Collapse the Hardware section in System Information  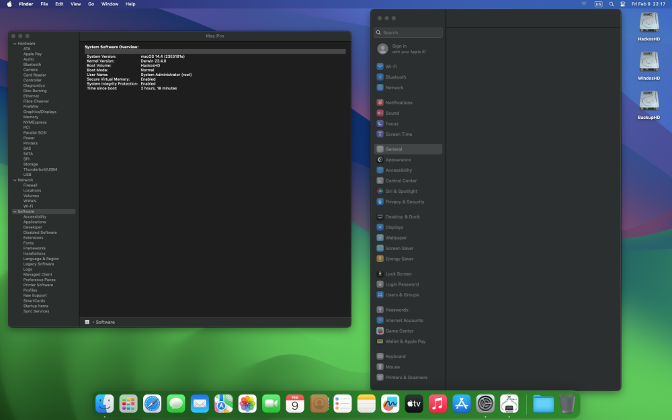(x=15, y=43)
